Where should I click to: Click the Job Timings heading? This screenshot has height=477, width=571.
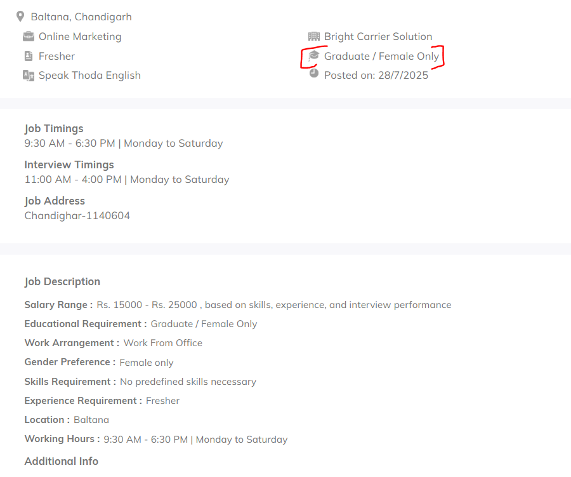pyautogui.click(x=54, y=129)
